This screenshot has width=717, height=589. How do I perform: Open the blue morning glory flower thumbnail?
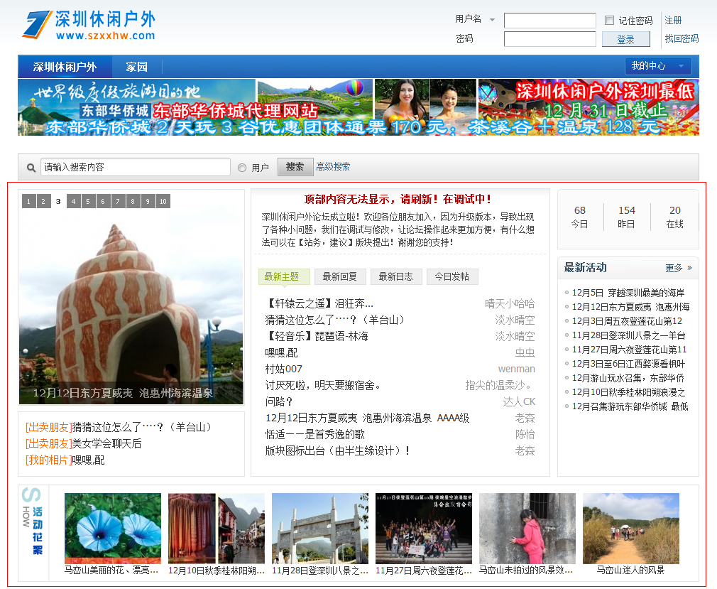pos(112,528)
